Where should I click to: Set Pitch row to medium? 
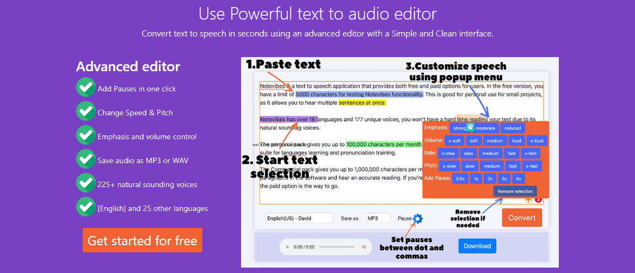click(492, 166)
